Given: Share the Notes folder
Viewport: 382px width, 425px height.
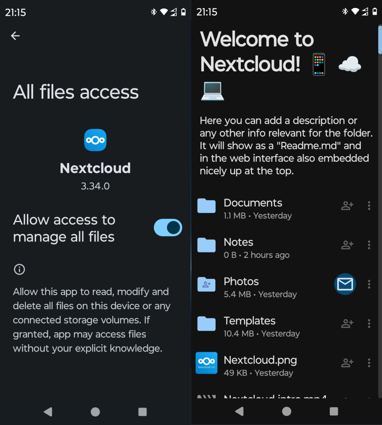Looking at the screenshot, I should pos(347,245).
